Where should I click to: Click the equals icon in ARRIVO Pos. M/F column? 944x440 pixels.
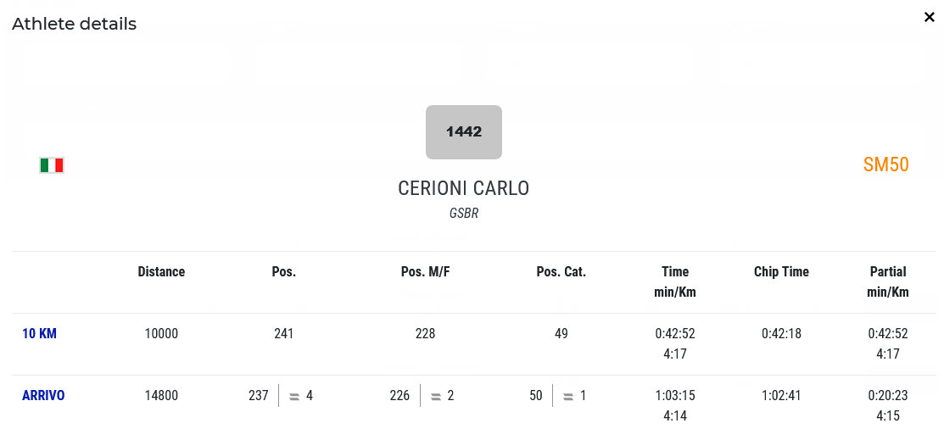pos(435,396)
